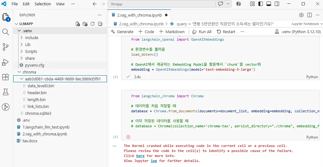The height and width of the screenshot is (167, 323).
Task: Split the editor to the right
Action: click(310, 15)
